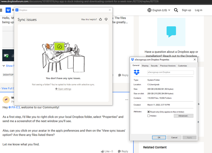Enable the Hidden attribute checkbox
This screenshot has height=153, width=212.
pos(149,116)
